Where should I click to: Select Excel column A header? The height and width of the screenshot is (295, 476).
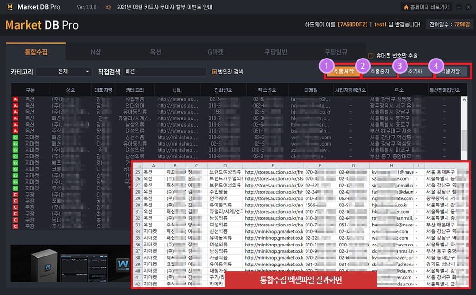[x=153, y=166]
